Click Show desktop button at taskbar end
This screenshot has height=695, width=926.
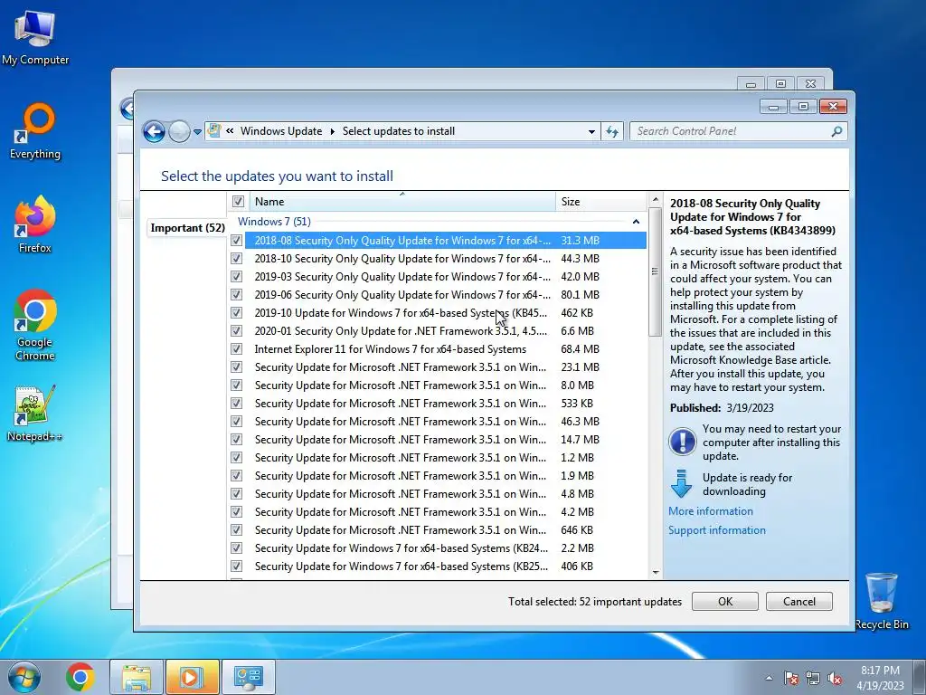(x=920, y=677)
